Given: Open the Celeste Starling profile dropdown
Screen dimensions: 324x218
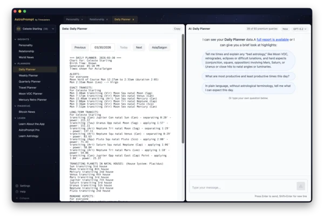Looking at the screenshot, I should click(x=35, y=29).
